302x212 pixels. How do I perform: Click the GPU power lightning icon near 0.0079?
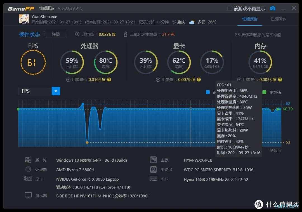coord(158,79)
